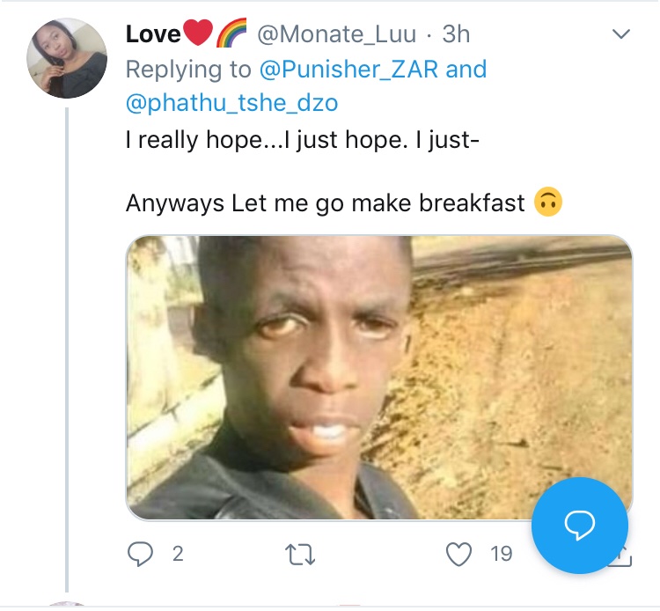The height and width of the screenshot is (611, 660).
Task: Click the 'Anyways Let me go make breakfast' text
Action: coord(326,203)
